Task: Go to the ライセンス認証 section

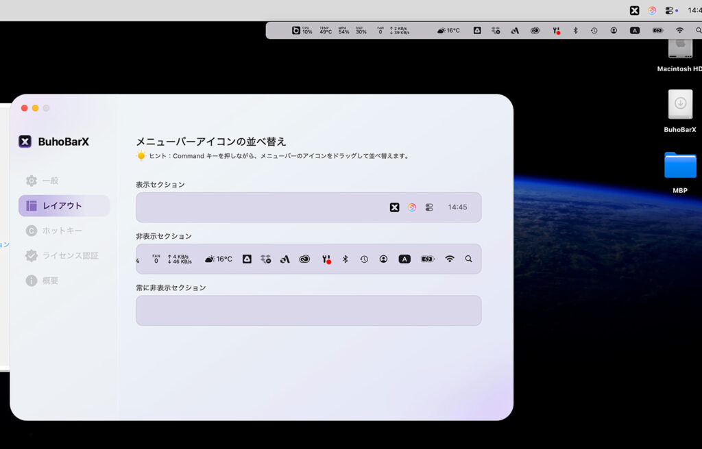Action: 70,256
